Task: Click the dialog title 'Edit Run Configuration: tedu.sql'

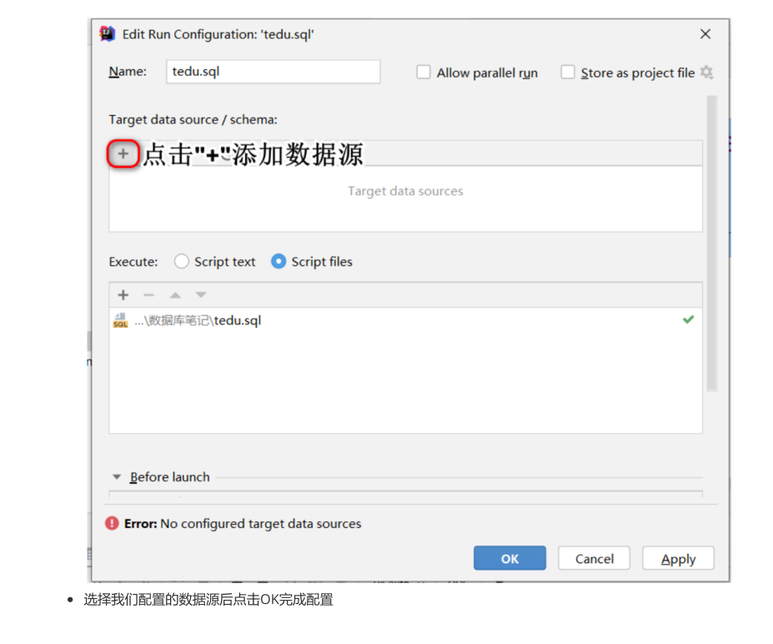Action: [218, 34]
